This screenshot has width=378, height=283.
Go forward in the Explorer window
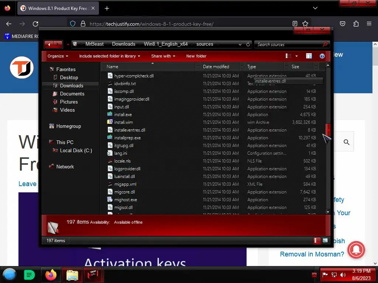point(58,44)
